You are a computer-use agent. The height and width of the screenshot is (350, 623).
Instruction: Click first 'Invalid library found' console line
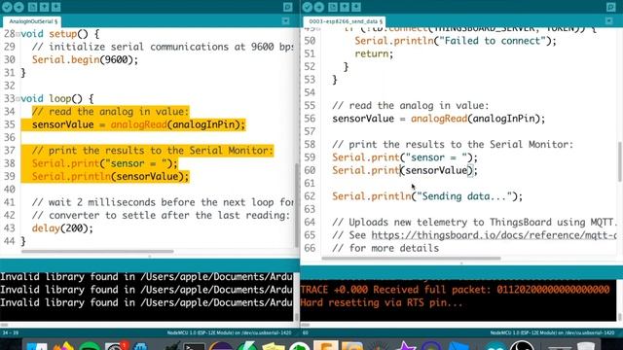point(147,276)
